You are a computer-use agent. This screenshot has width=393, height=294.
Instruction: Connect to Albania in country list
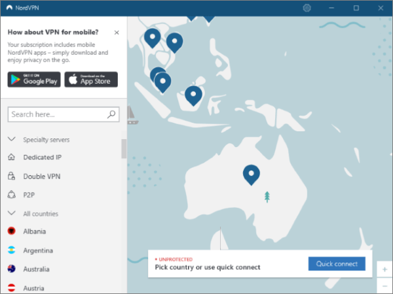35,231
